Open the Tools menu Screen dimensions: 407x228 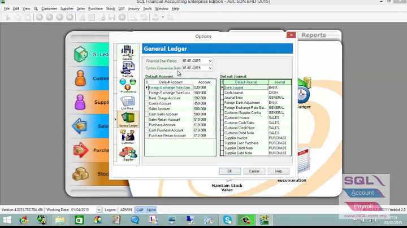(147, 8)
